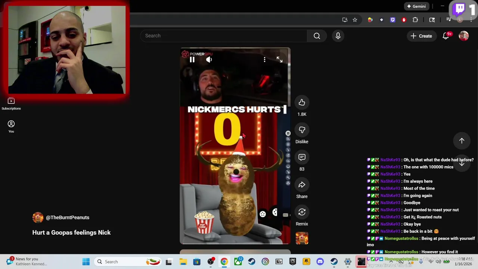The height and width of the screenshot is (269, 478).
Task: Click the magnifying glass search button
Action: (317, 36)
